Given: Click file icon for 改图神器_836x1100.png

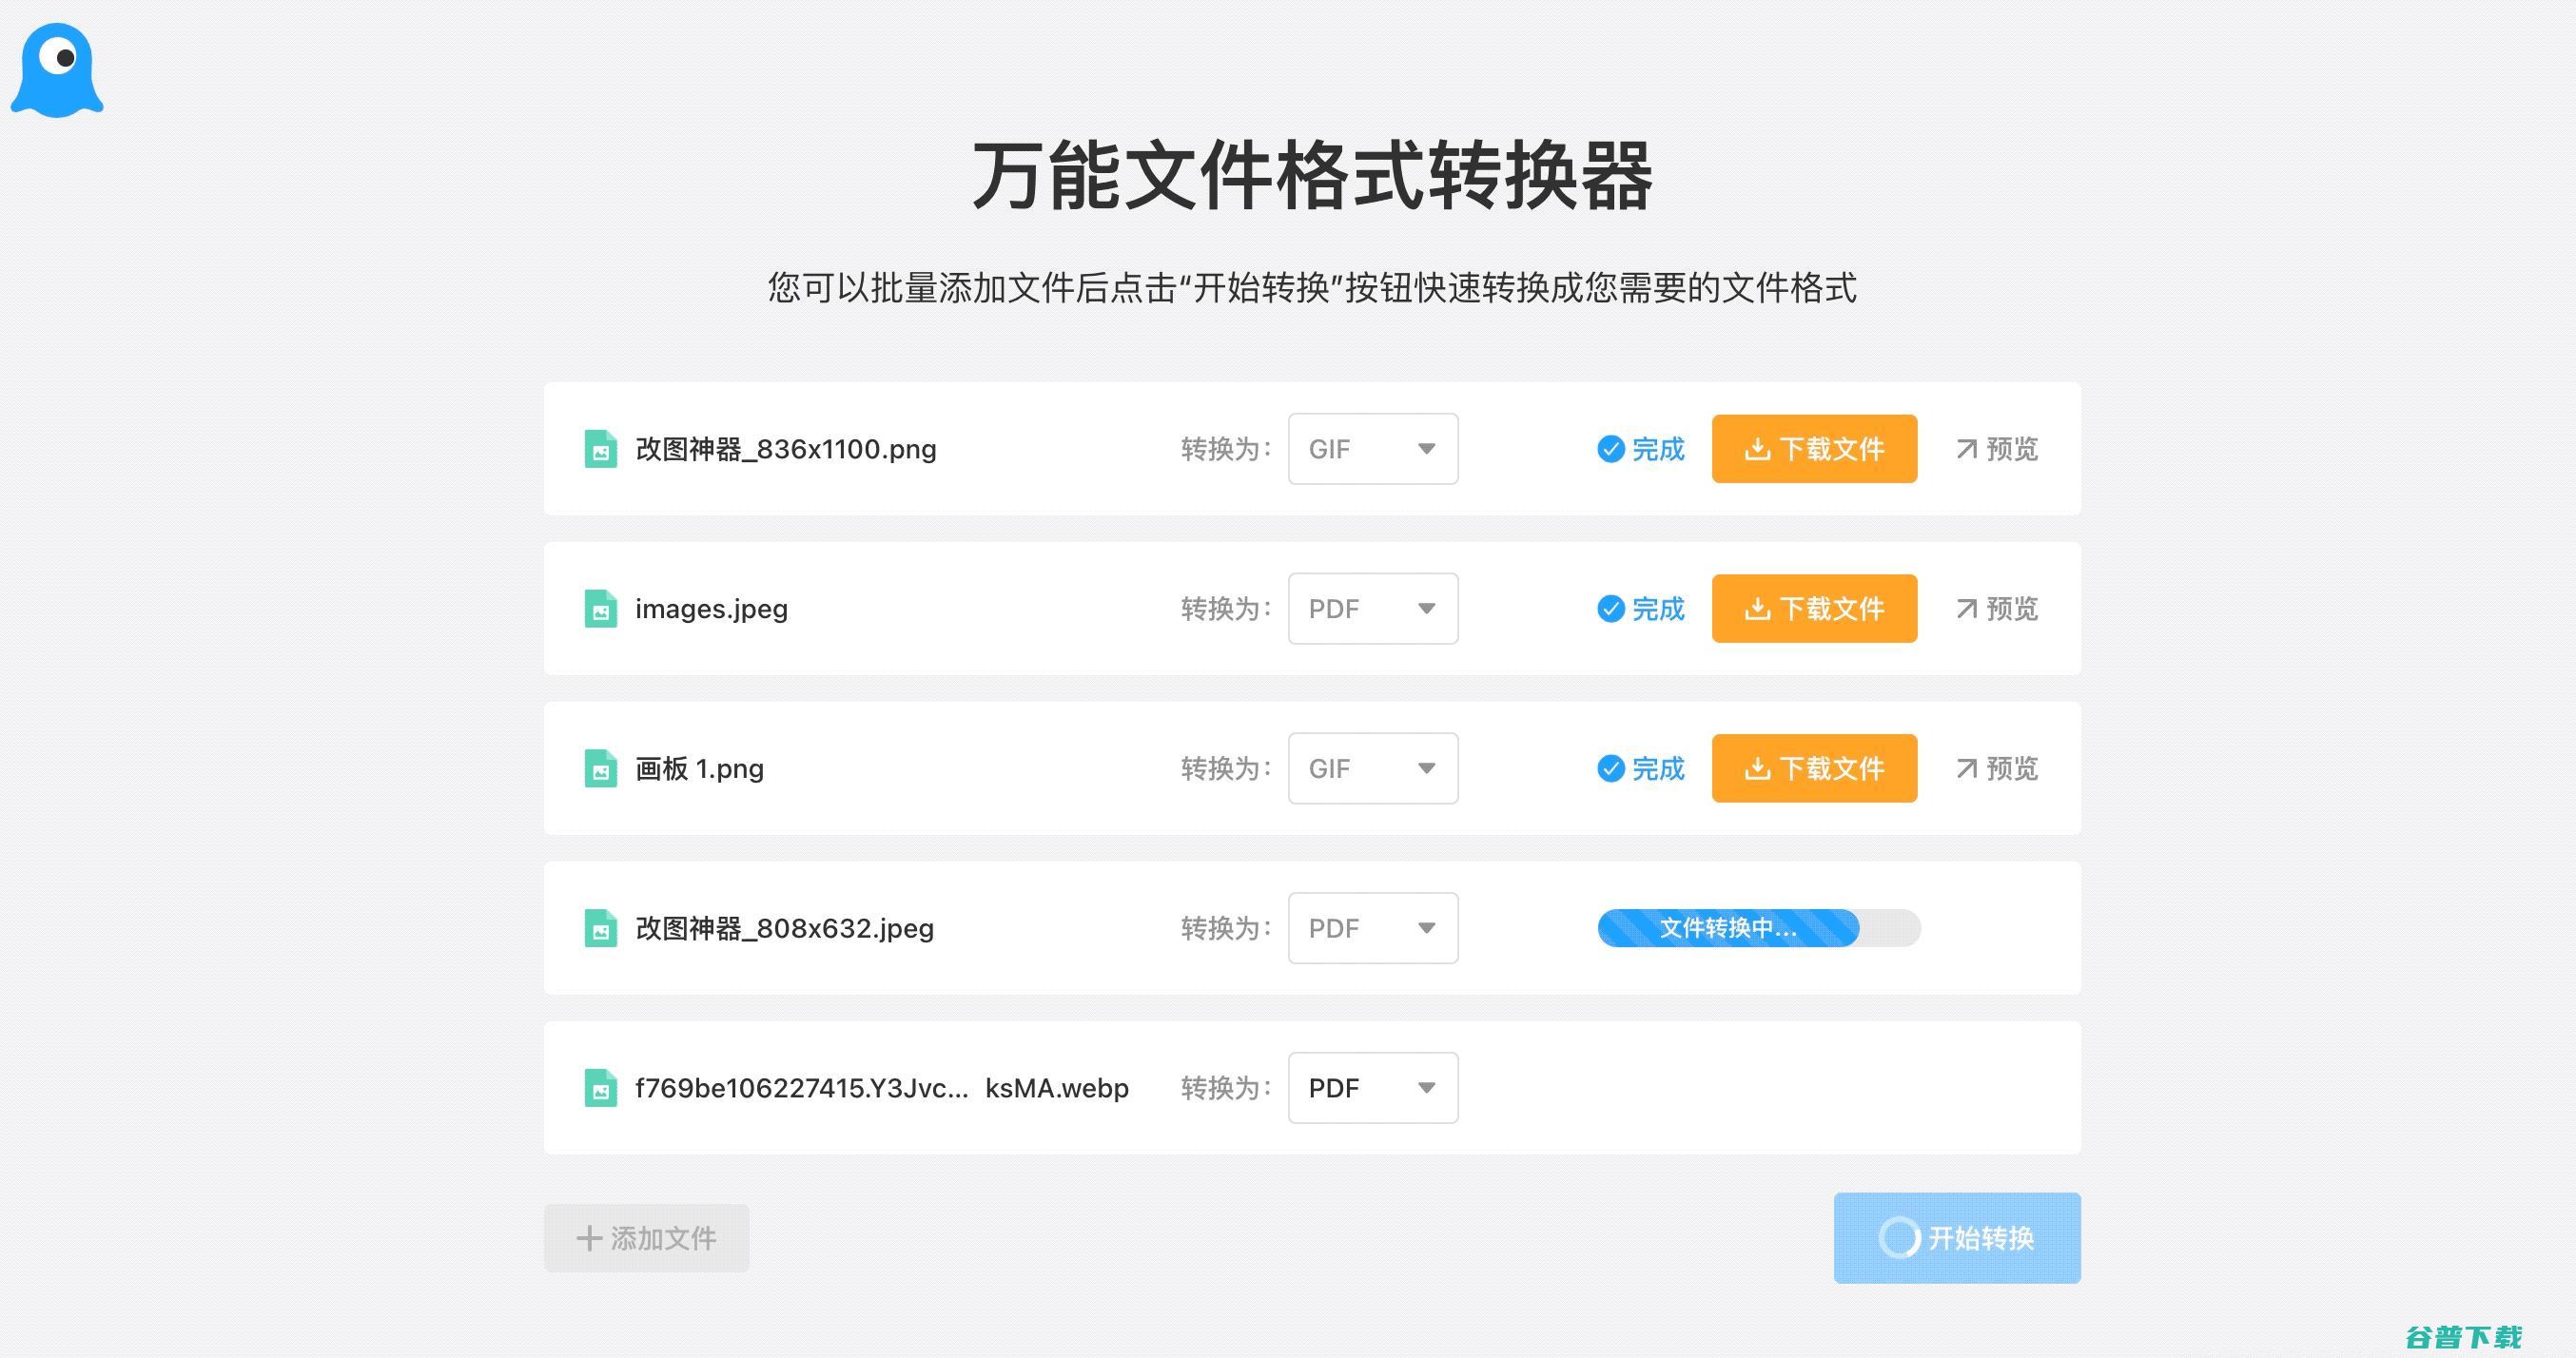Looking at the screenshot, I should 600,449.
